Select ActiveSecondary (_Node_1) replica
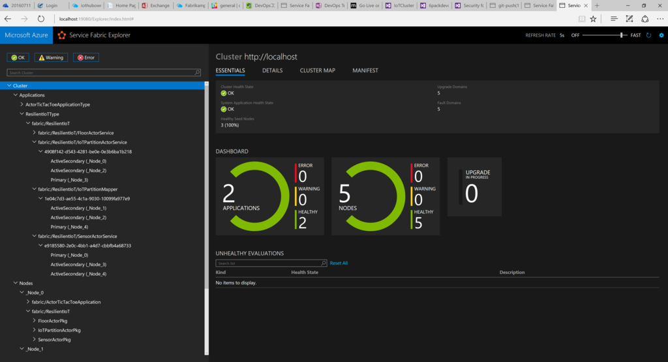 pyautogui.click(x=78, y=208)
